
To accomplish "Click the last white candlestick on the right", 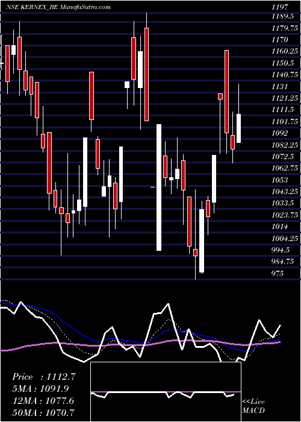I will coord(238,128).
